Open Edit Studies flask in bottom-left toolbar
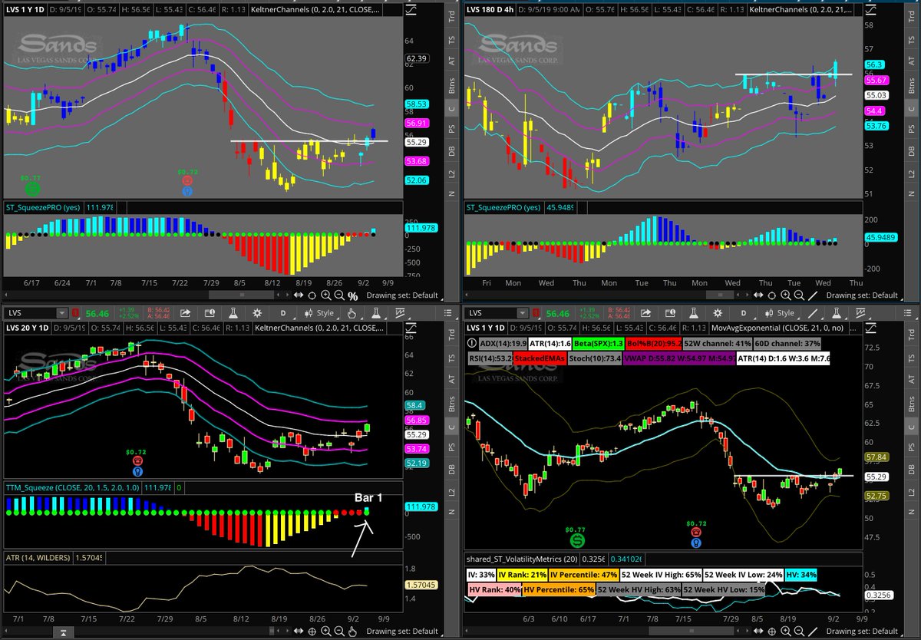Viewport: 921px width, 640px height. [233, 313]
